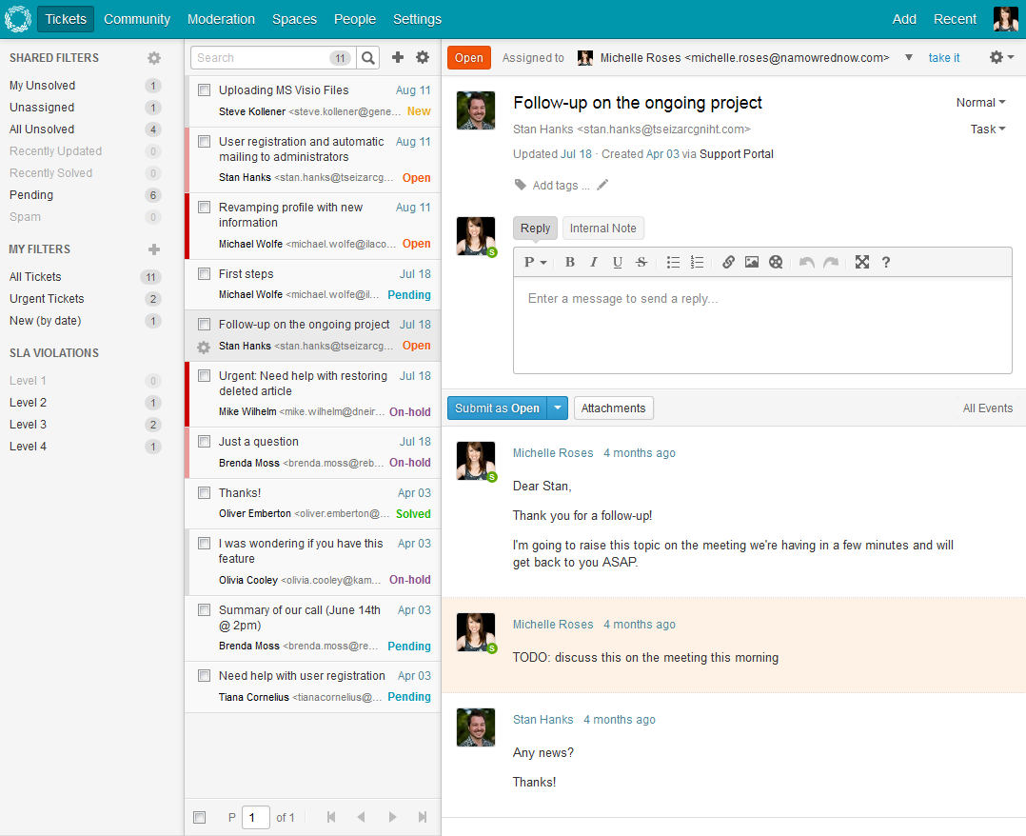Switch to the Internal Note tab
Screen dimensions: 1026x836
603,229
